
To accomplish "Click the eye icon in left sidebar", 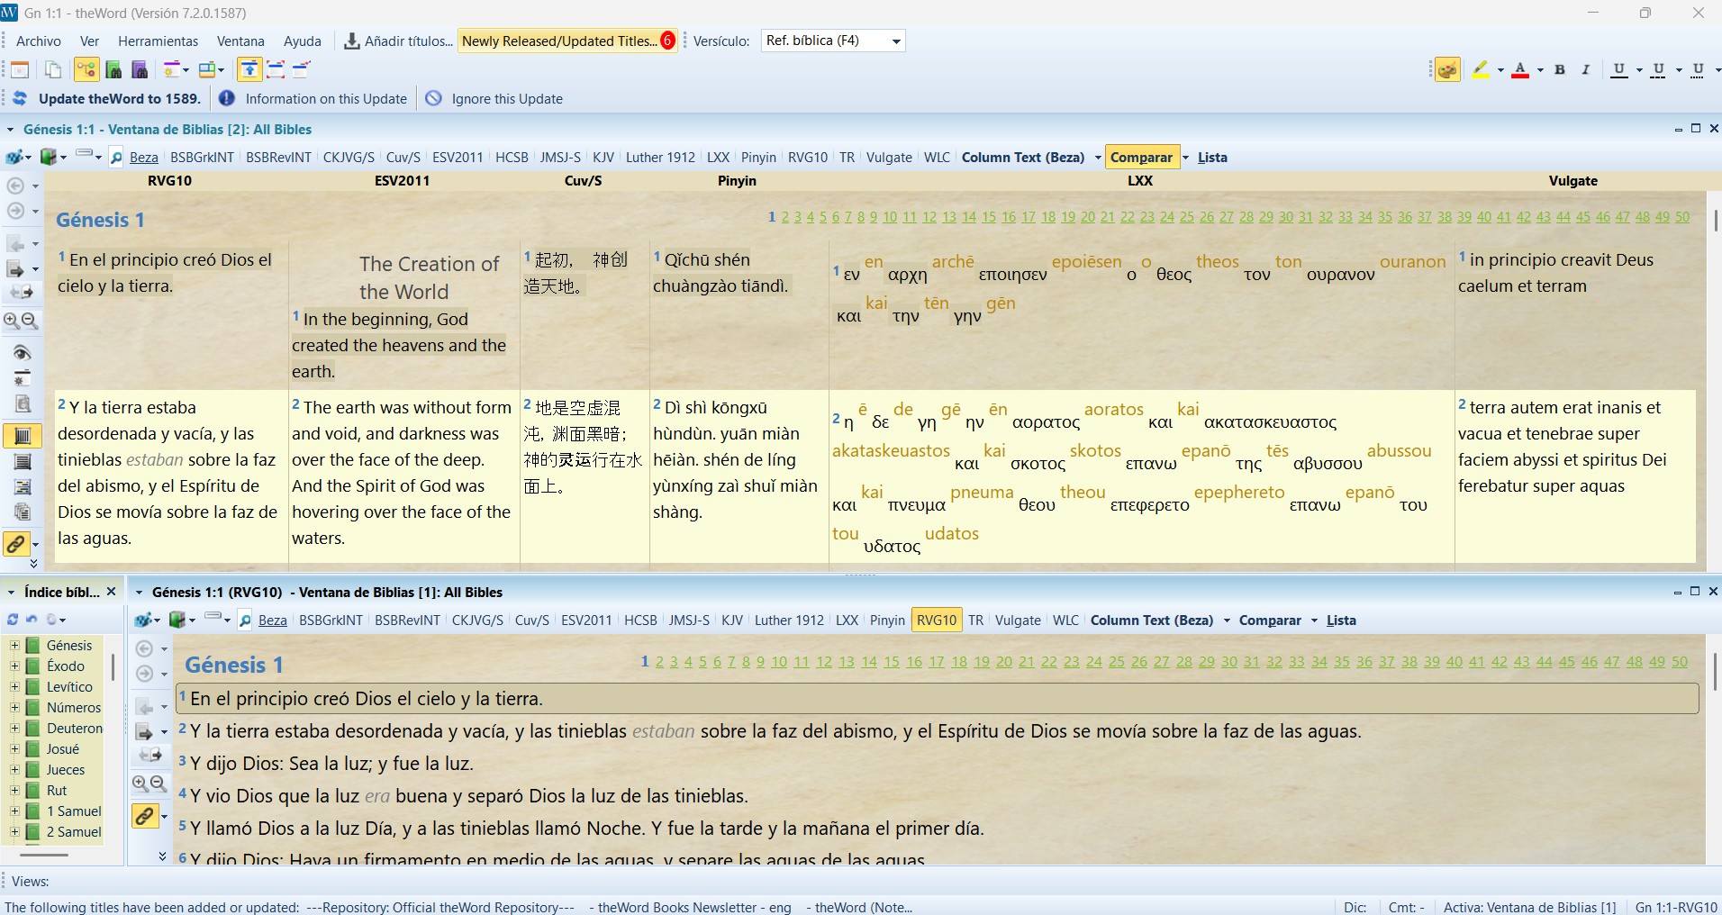I will click(23, 352).
